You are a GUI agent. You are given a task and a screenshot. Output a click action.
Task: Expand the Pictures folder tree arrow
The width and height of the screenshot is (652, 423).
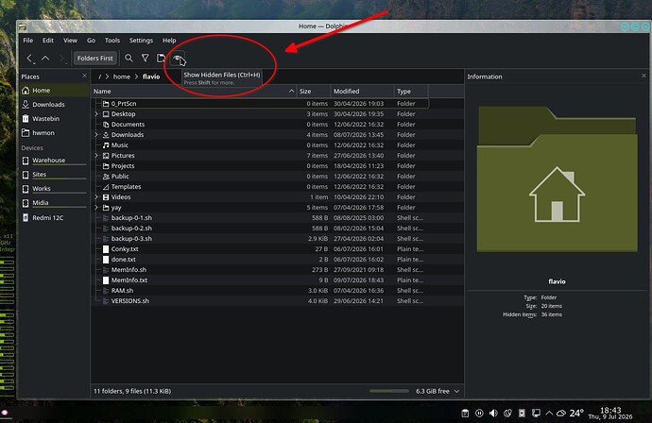96,156
